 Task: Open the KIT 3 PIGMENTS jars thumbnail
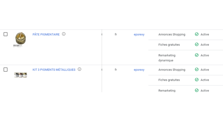(x=21, y=75)
